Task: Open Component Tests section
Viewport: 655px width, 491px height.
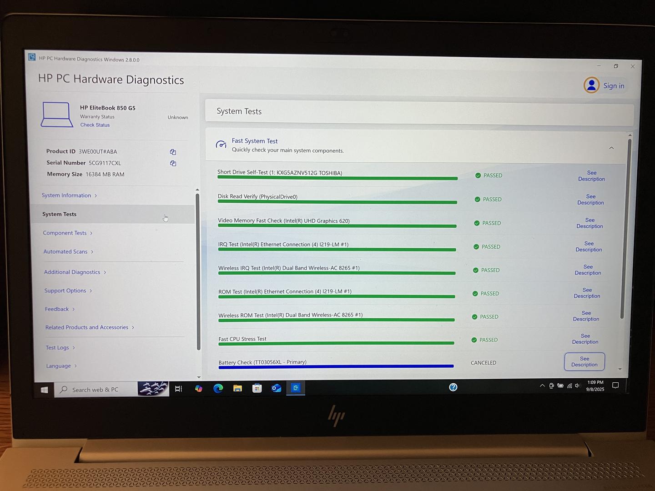Action: click(x=68, y=233)
